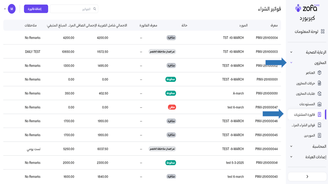This screenshot has width=328, height=184.
Task: Click the dashboard grid icon in sidebar
Action: [322, 31]
